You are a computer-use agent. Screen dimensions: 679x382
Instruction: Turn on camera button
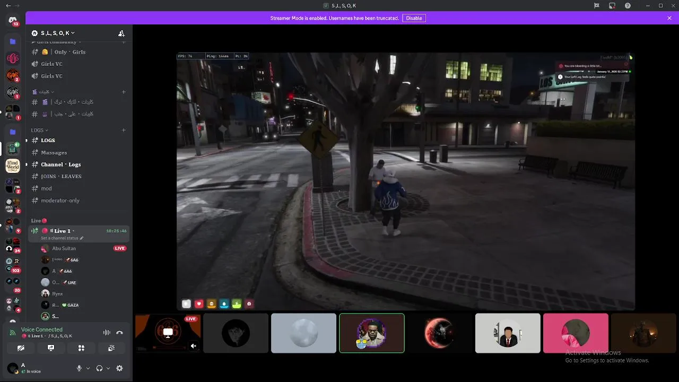(x=21, y=348)
